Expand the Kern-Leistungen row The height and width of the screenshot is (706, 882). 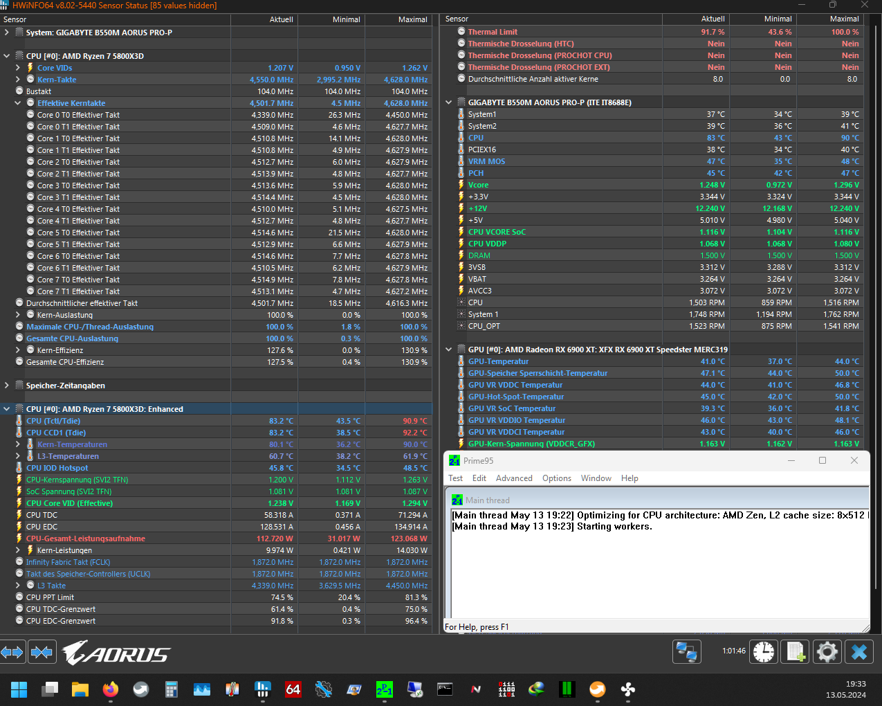click(18, 550)
